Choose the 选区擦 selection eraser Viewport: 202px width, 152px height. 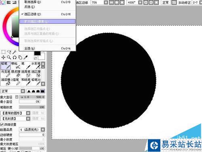click(x=36, y=74)
